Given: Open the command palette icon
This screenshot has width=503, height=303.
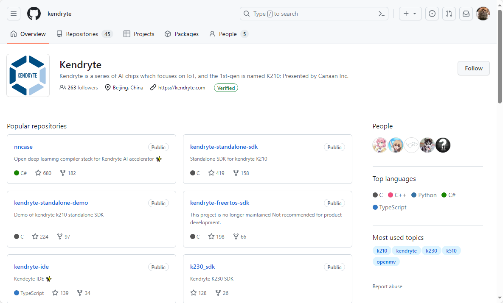Looking at the screenshot, I should tap(381, 14).
